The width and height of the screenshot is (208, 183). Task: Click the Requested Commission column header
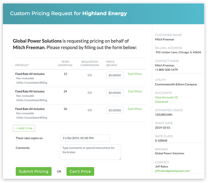90,63
